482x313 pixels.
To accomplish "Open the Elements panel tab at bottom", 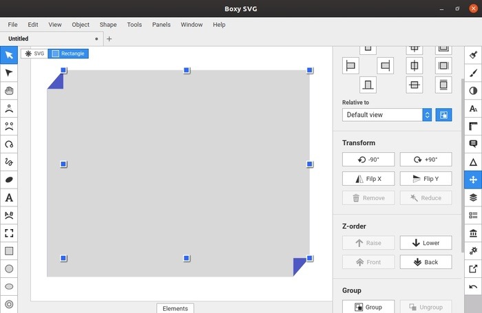I will pyautogui.click(x=175, y=308).
